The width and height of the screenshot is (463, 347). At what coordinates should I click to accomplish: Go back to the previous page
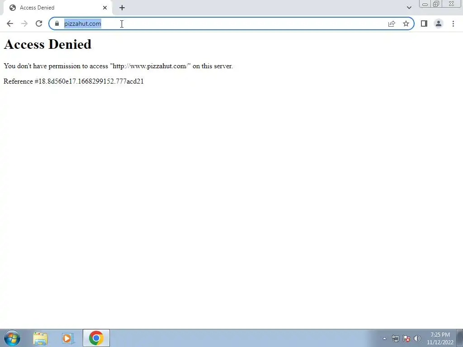pos(10,23)
